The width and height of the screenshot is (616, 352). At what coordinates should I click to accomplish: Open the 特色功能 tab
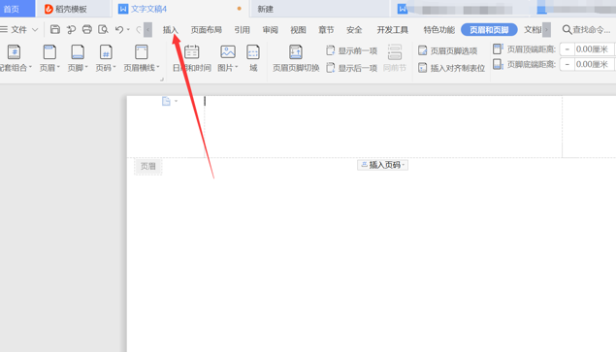438,29
